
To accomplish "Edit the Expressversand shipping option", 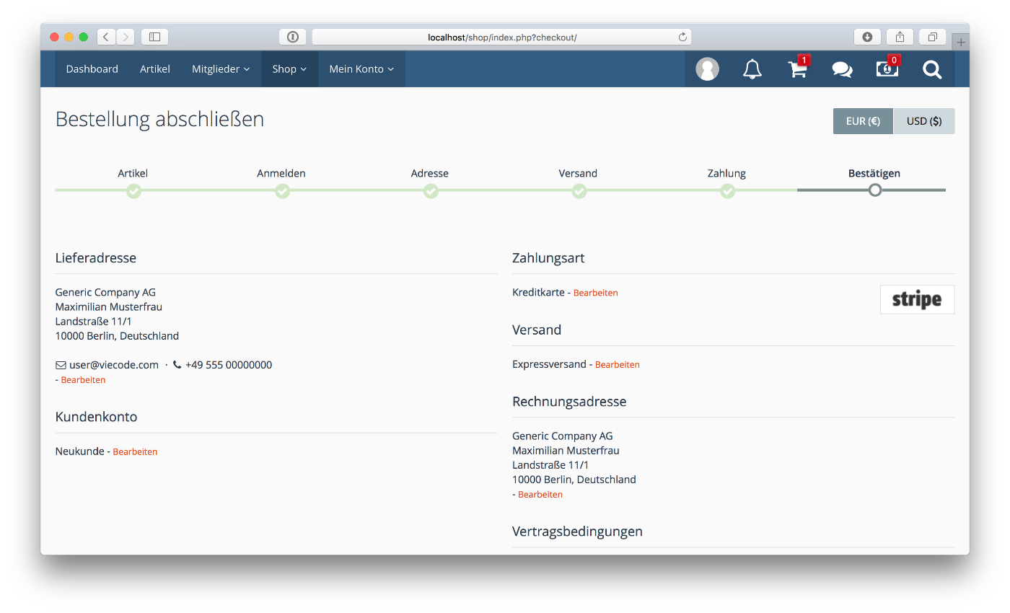I will [617, 365].
